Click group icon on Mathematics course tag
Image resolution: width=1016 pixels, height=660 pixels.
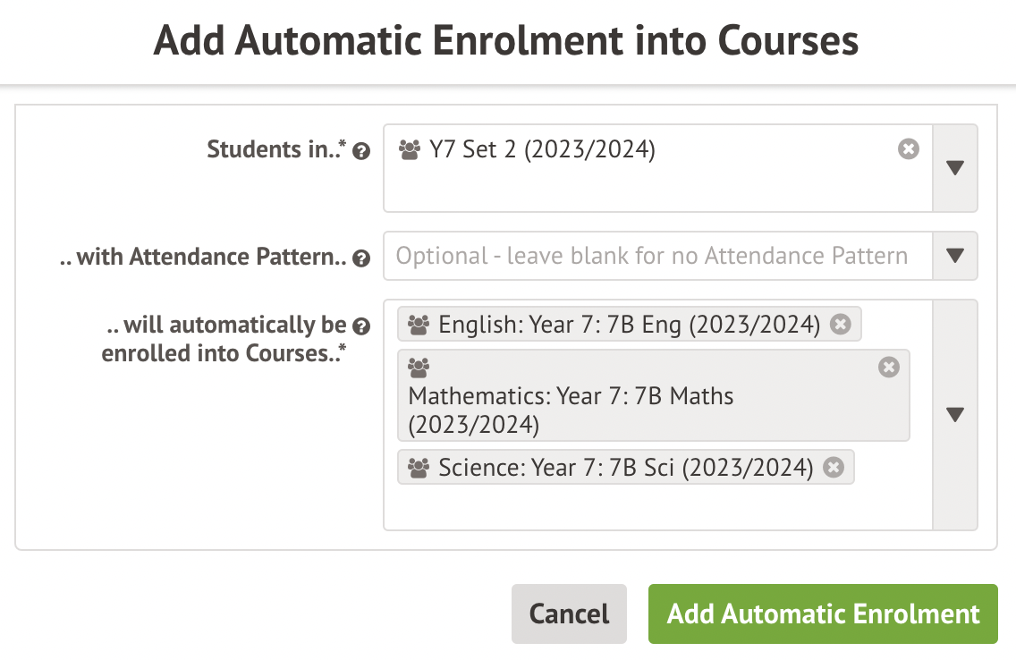(418, 367)
